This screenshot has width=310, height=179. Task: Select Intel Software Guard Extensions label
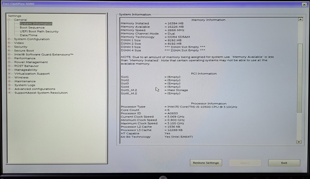point(44,54)
